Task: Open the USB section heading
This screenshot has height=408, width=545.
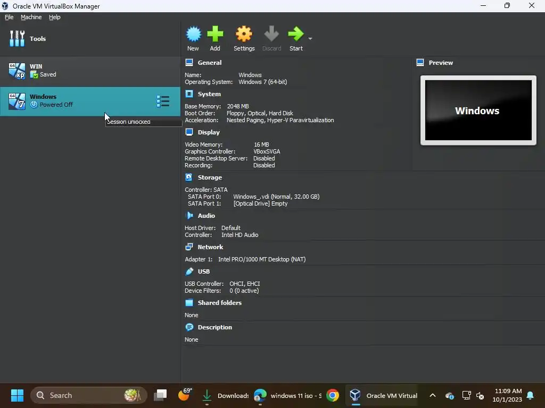Action: 204,271
